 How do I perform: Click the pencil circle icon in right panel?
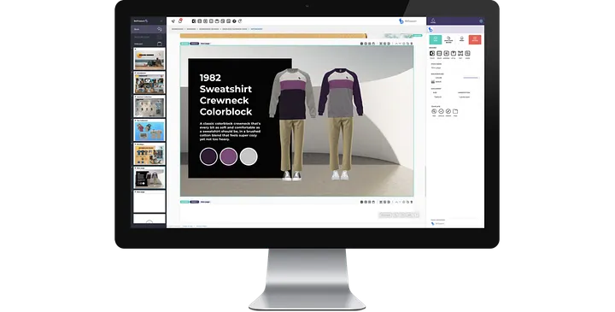click(x=448, y=111)
